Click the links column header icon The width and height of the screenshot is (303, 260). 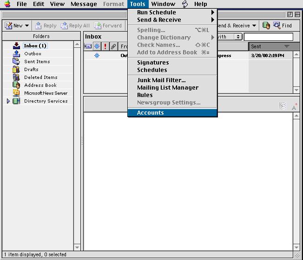tap(88, 46)
